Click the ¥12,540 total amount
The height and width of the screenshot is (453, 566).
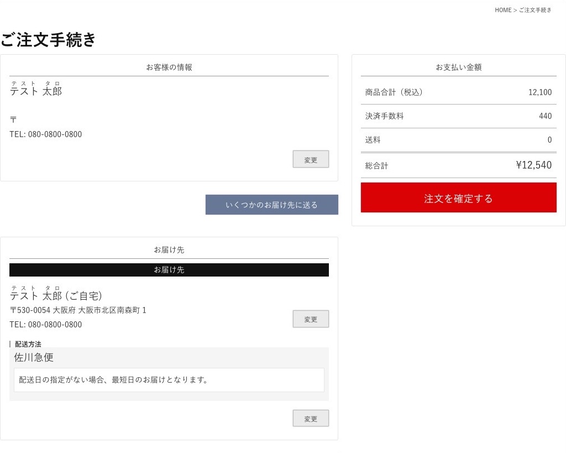tap(533, 165)
